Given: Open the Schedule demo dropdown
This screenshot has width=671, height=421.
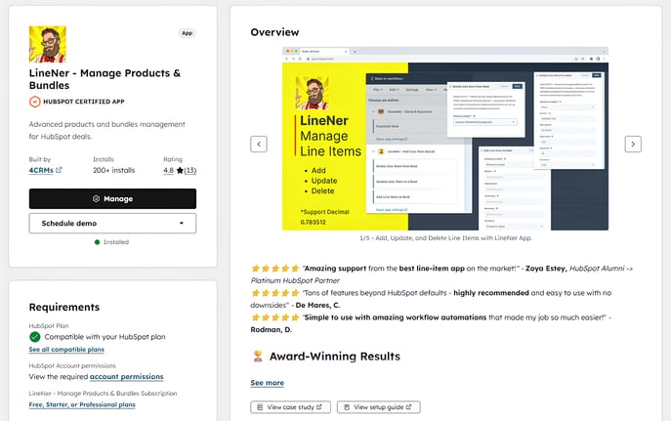Looking at the screenshot, I should point(112,224).
